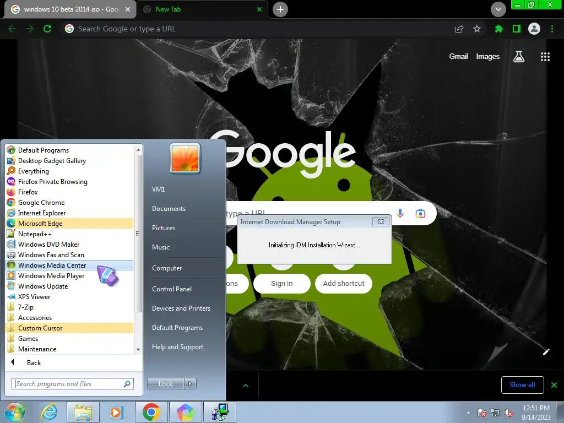Click the XPS Viewer icon
This screenshot has height=423, width=564.
point(11,296)
